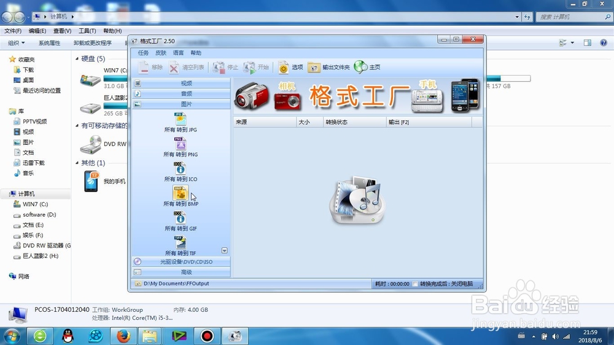Image resolution: width=614 pixels, height=345 pixels.
Task: Choose the convert all to JPG icon
Action: 180,119
